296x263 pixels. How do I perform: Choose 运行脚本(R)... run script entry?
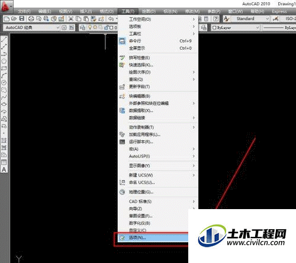158,142
